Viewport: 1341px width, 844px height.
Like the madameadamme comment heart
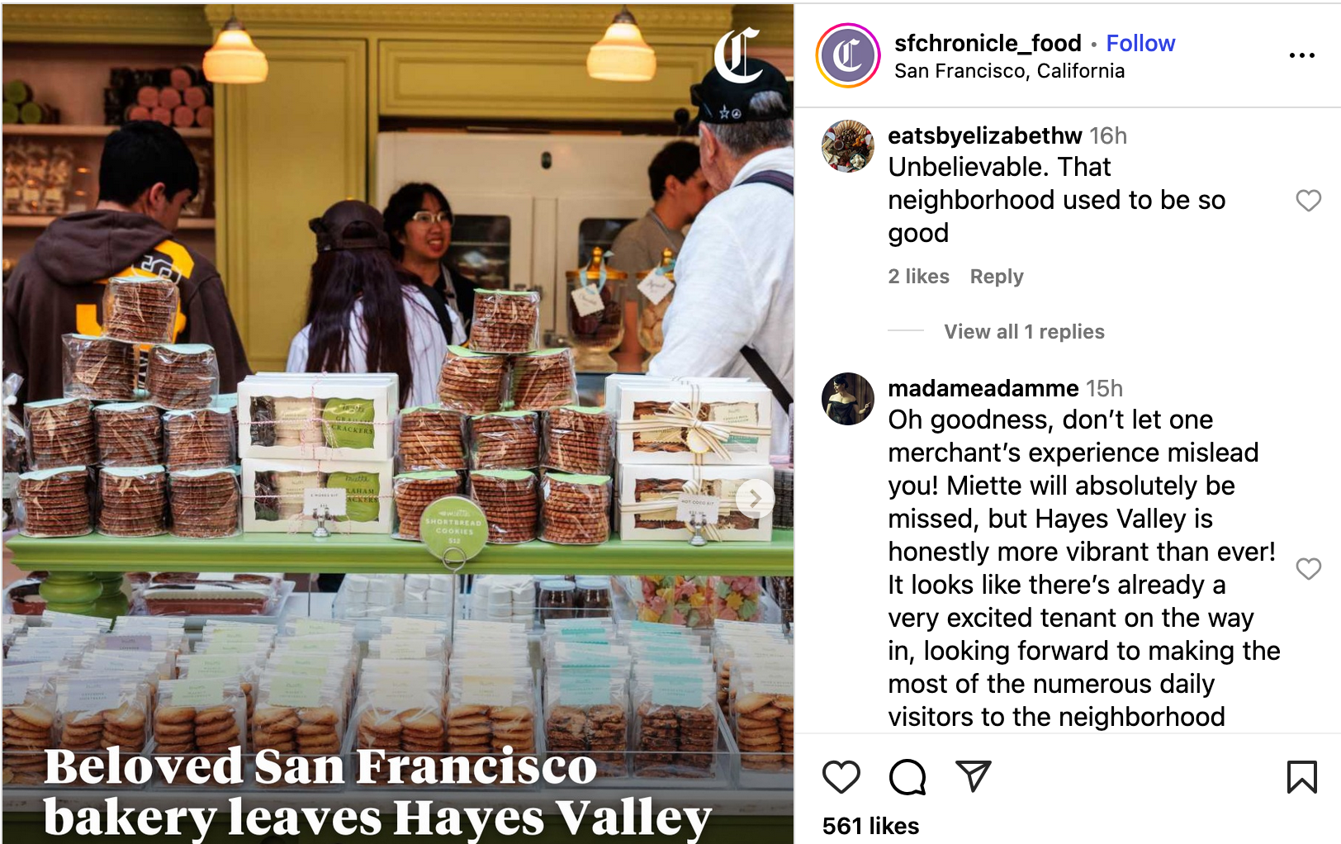tap(1308, 568)
